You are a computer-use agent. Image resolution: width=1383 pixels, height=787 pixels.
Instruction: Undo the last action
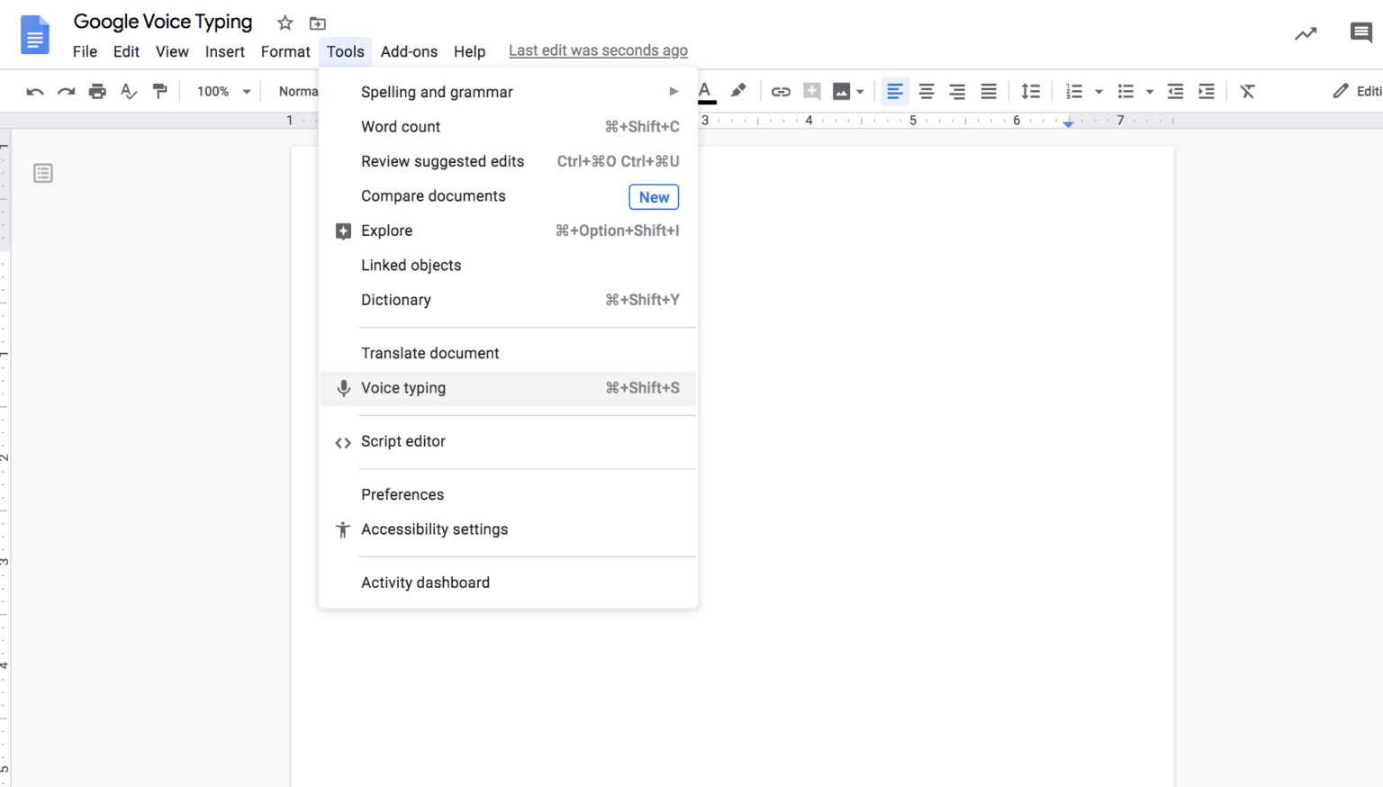[34, 91]
